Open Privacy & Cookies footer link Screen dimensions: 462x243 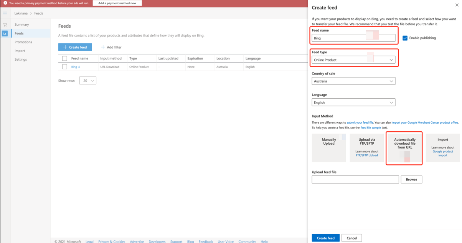112,241
